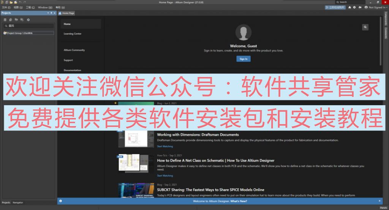Click the Save All icon in quick-access toolbar
This screenshot has width=389, height=210.
pos(7,2)
